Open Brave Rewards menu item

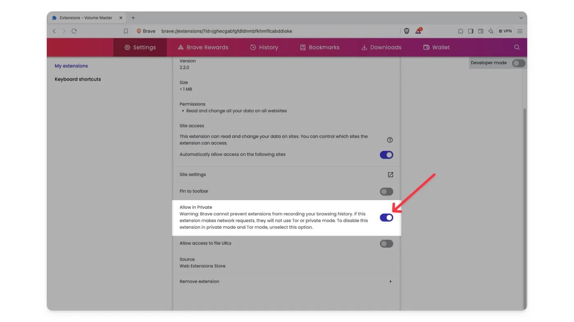pyautogui.click(x=203, y=47)
